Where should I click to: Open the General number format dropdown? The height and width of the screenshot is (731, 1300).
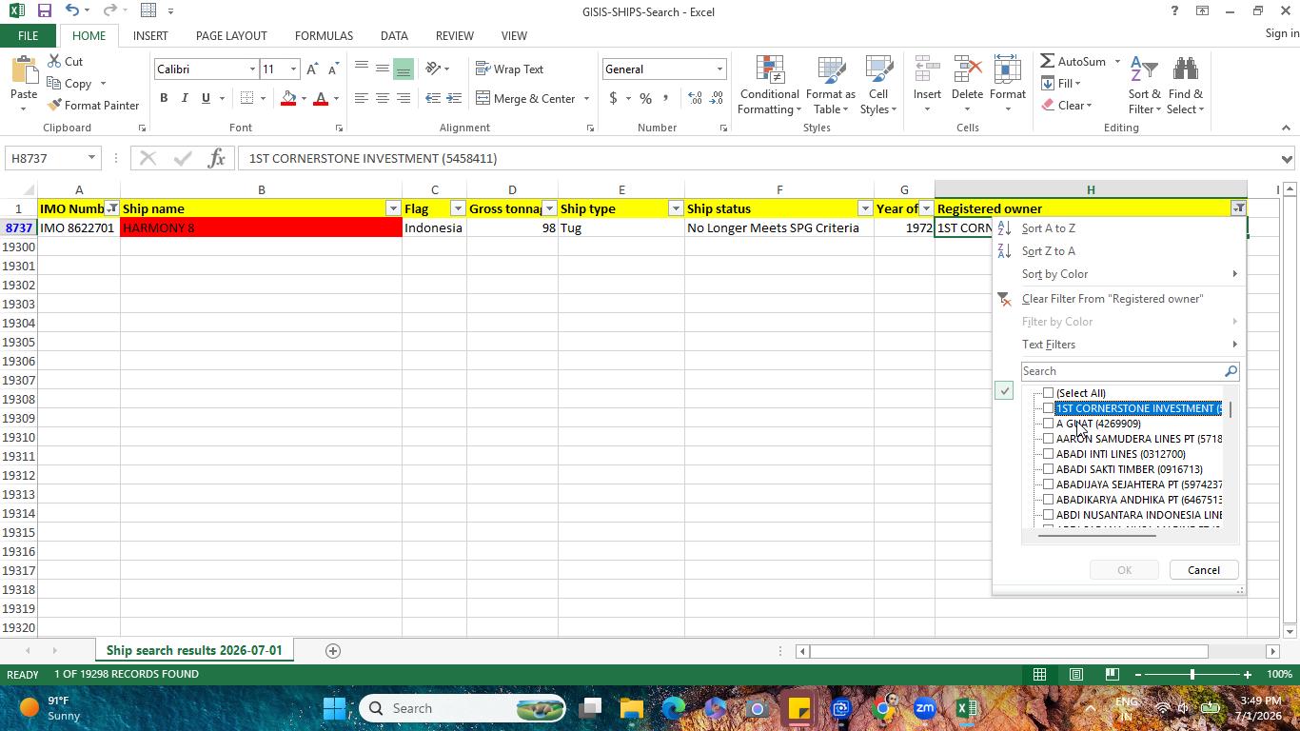(719, 69)
